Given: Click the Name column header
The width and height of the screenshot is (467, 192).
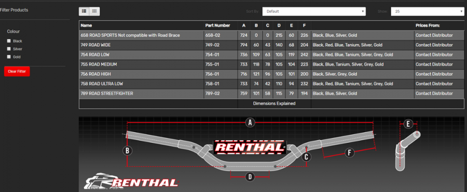Looking at the screenshot, I should point(86,25).
